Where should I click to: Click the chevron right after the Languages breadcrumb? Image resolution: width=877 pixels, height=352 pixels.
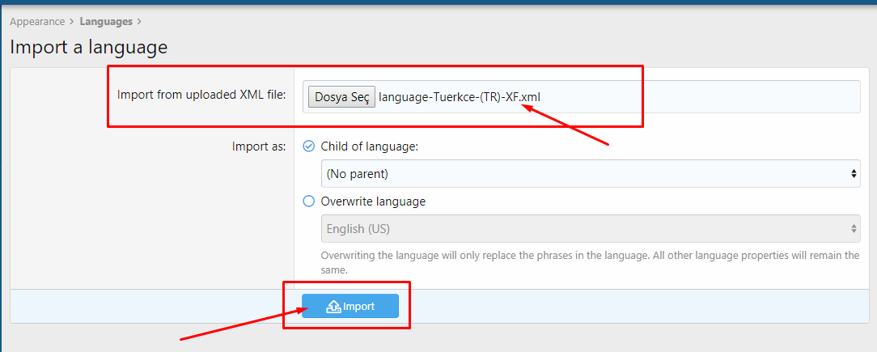[140, 22]
